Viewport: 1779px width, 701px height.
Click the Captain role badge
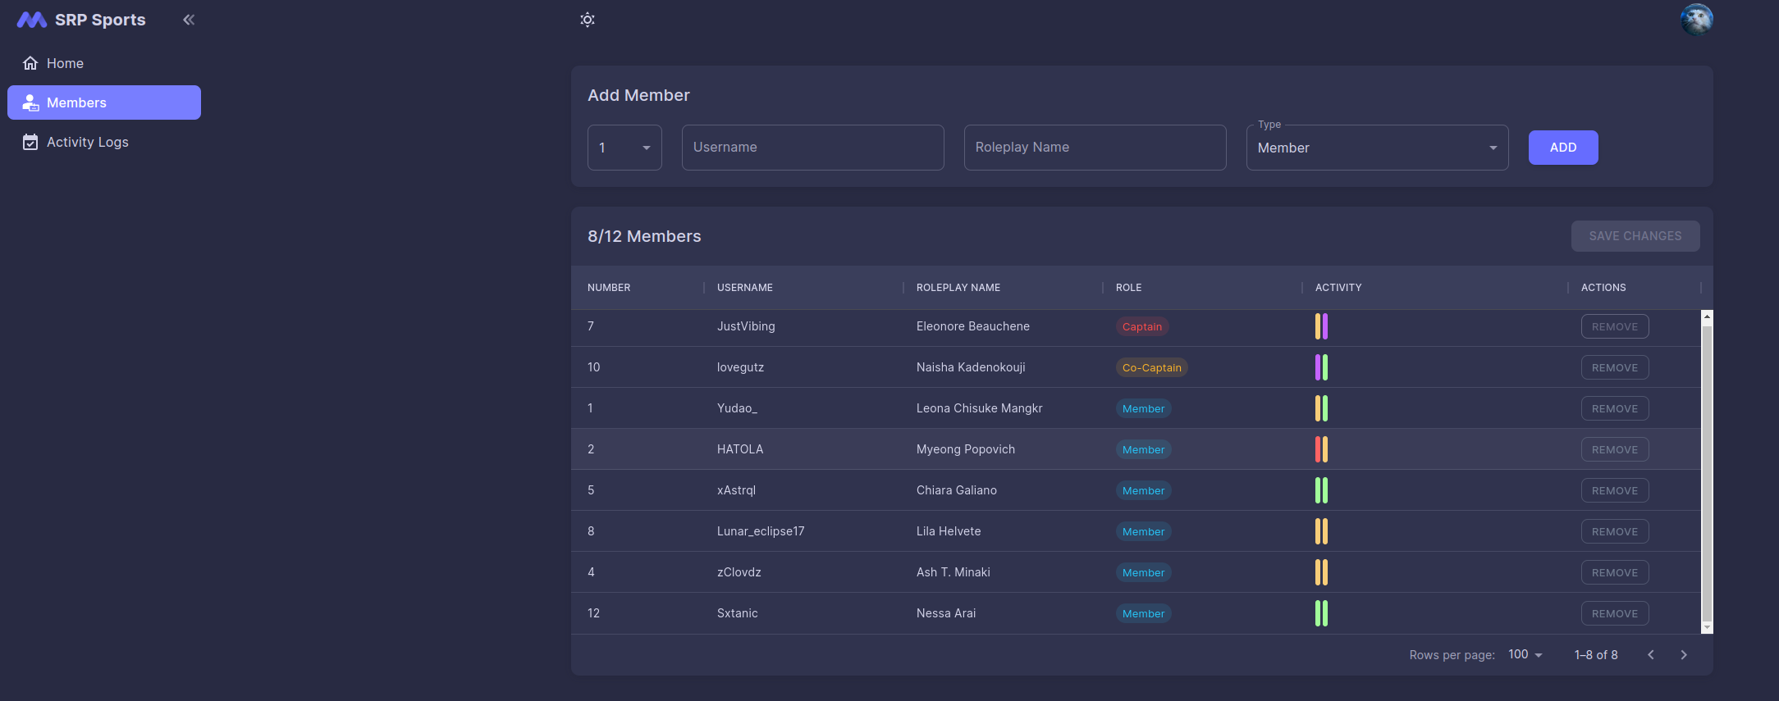coord(1141,326)
